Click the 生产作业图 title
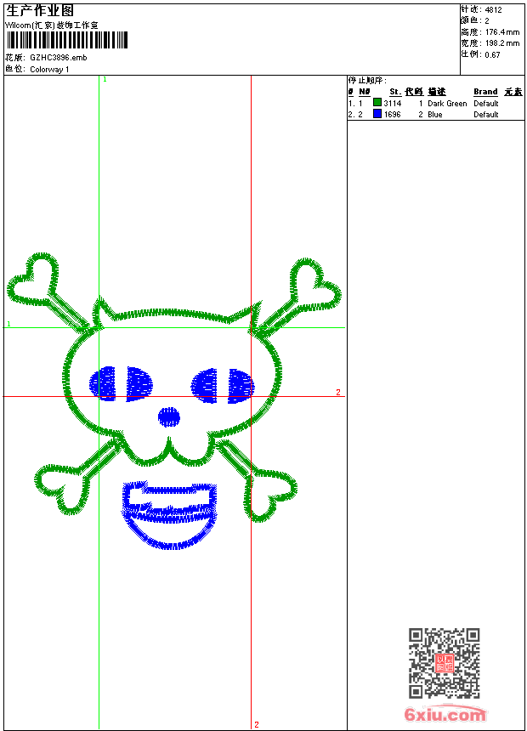 tap(40, 11)
